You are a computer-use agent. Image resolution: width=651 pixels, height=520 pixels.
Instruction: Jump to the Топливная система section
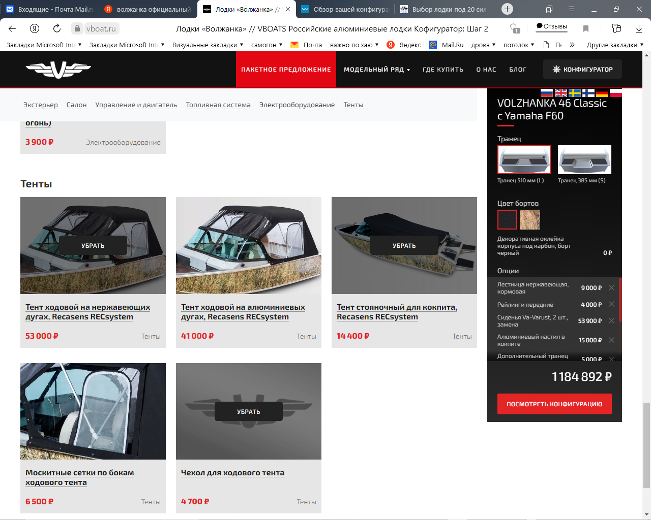click(218, 105)
